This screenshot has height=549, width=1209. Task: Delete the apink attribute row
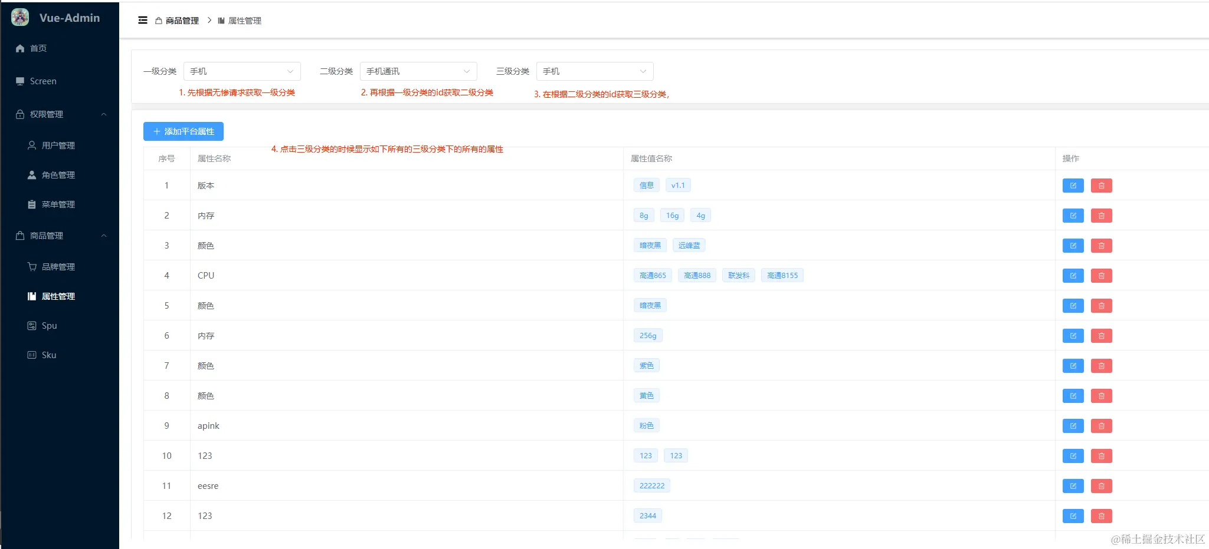tap(1101, 426)
